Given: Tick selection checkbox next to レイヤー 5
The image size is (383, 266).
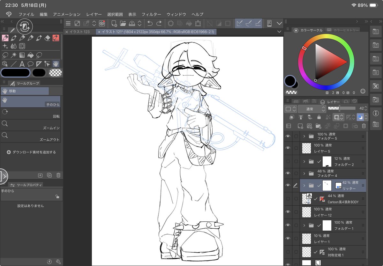Looking at the screenshot, I should 296,148.
